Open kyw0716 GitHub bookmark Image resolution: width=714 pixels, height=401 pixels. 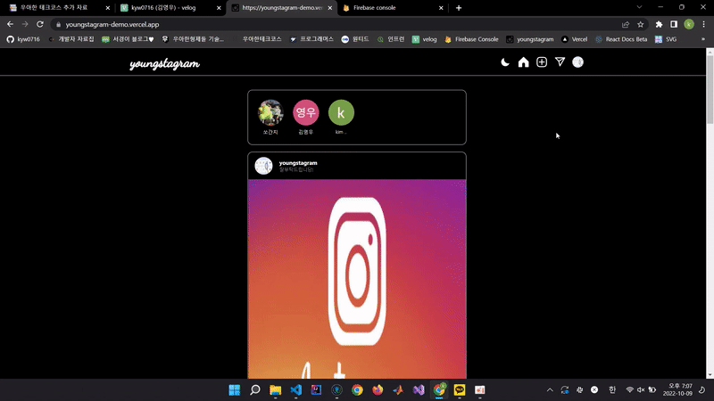(23, 39)
